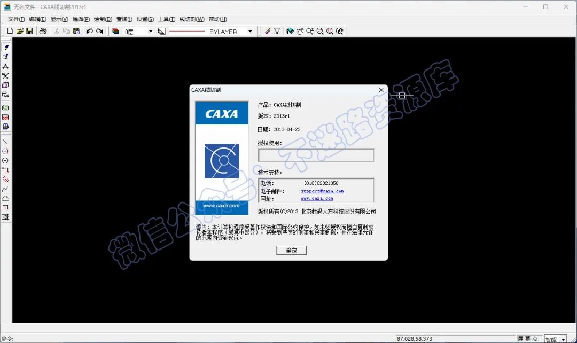This screenshot has height=343, width=577.
Task: Click the 屏幕点 button in status bar
Action: coord(528,339)
